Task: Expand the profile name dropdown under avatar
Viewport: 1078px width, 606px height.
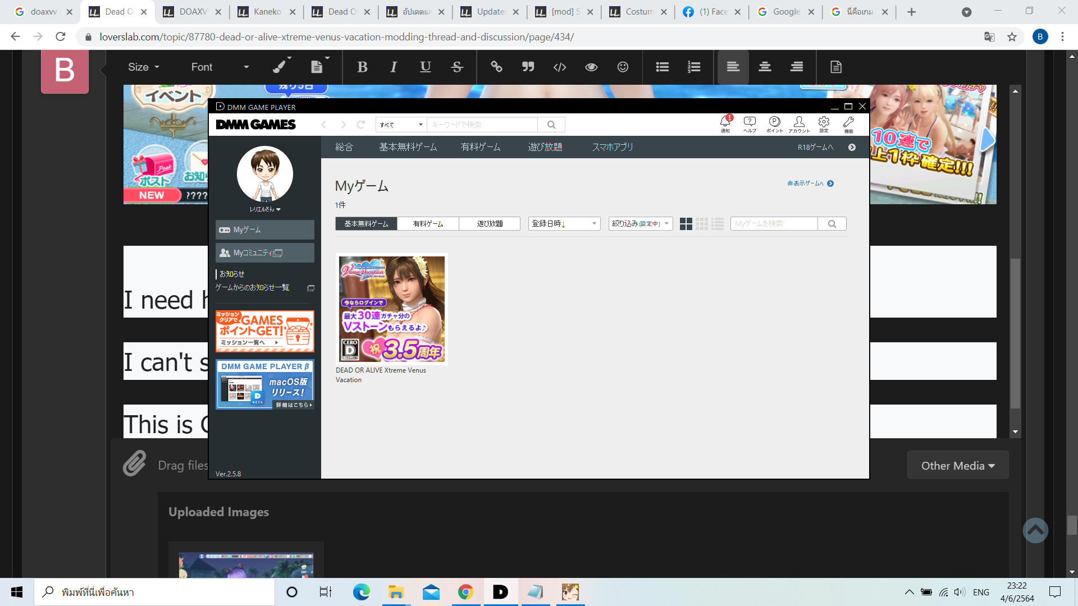Action: 265,209
